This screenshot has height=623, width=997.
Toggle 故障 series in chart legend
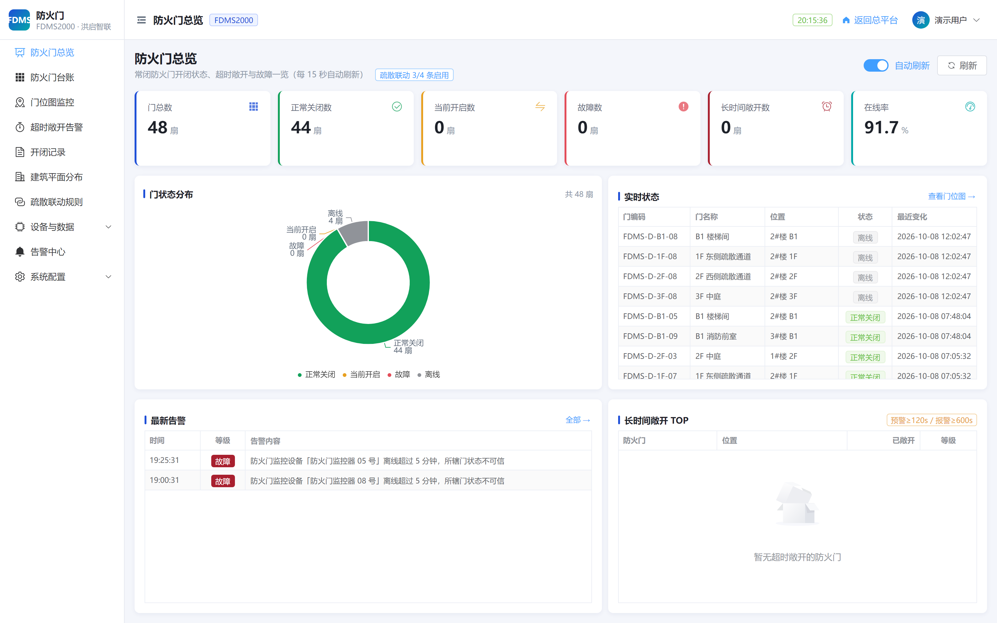tap(399, 374)
